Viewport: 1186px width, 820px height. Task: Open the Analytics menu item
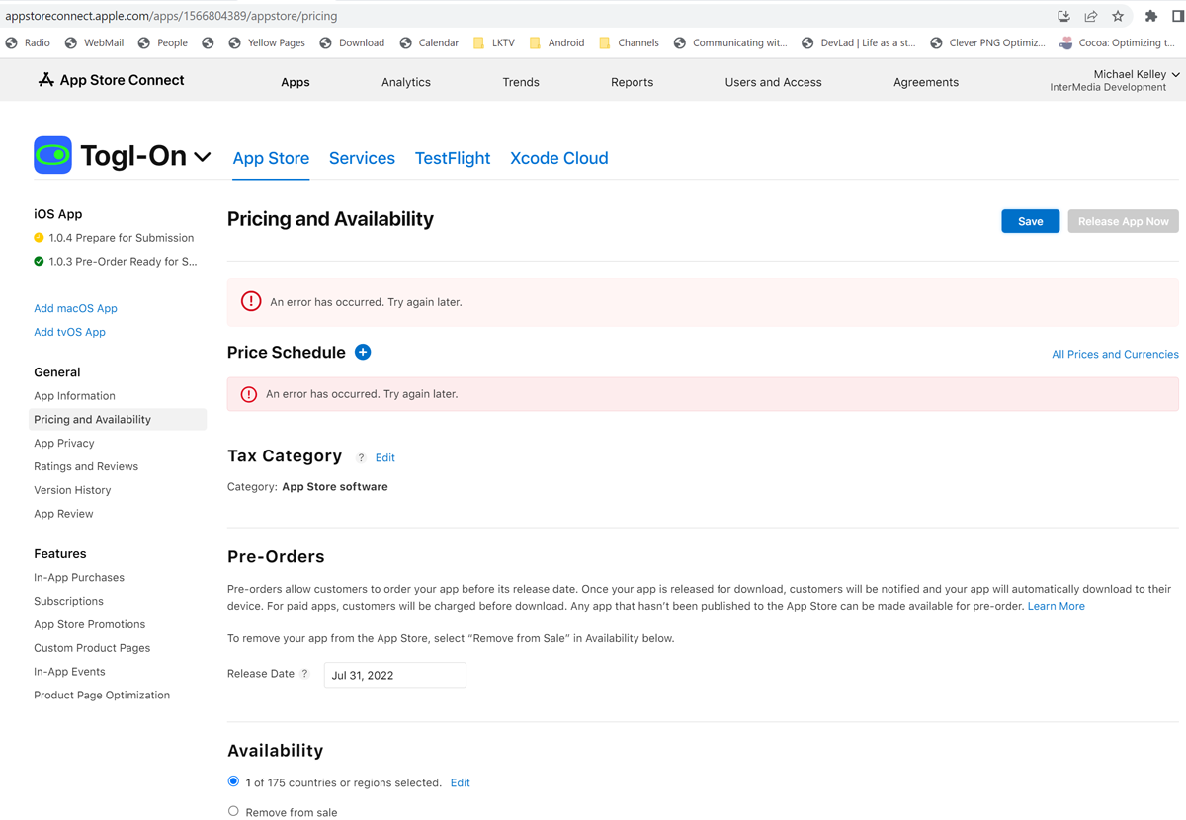pyautogui.click(x=405, y=82)
